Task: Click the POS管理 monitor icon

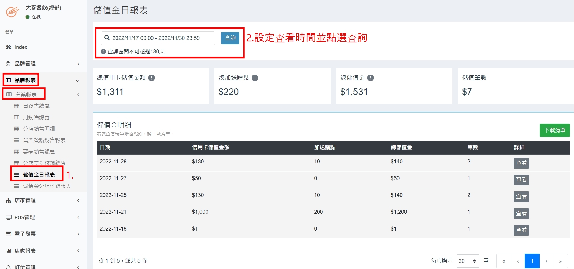Action: click(x=9, y=217)
